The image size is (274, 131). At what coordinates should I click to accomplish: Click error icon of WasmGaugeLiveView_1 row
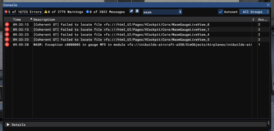[7, 30]
